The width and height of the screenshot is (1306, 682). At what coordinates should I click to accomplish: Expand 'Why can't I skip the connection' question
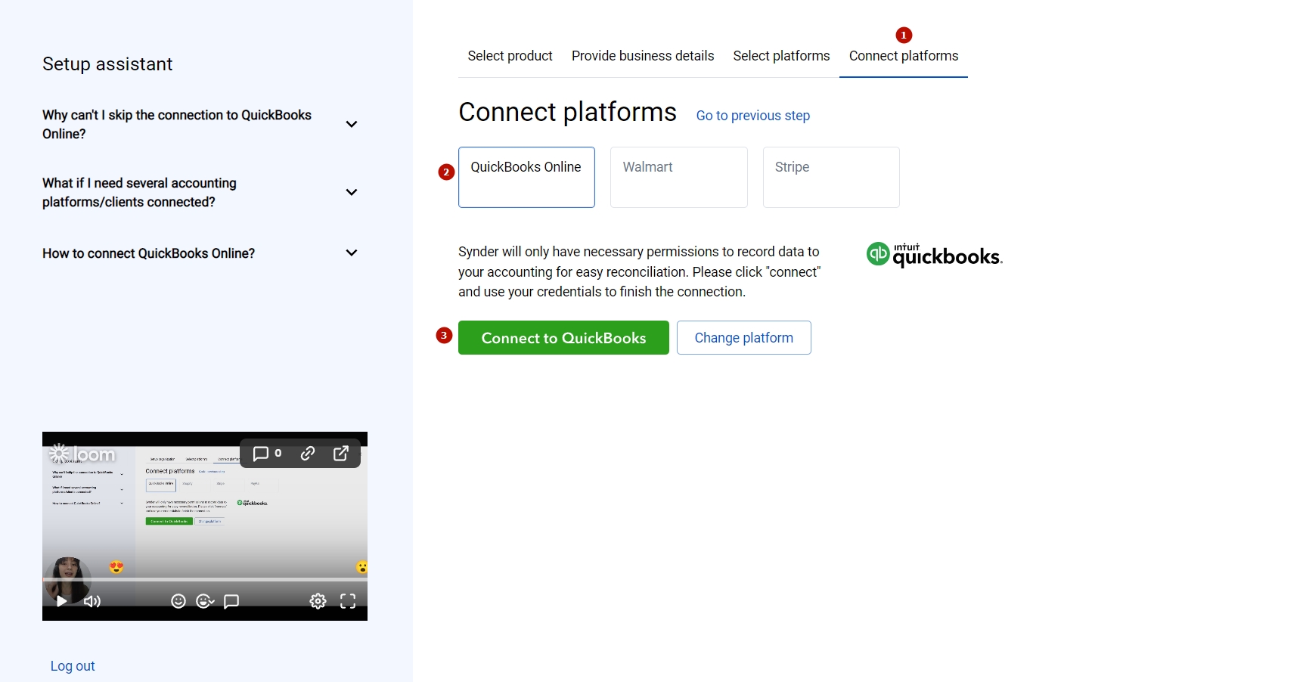click(200, 124)
